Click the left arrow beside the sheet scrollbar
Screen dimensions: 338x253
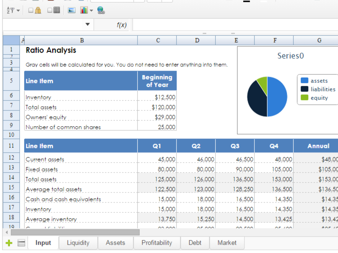tap(6, 232)
